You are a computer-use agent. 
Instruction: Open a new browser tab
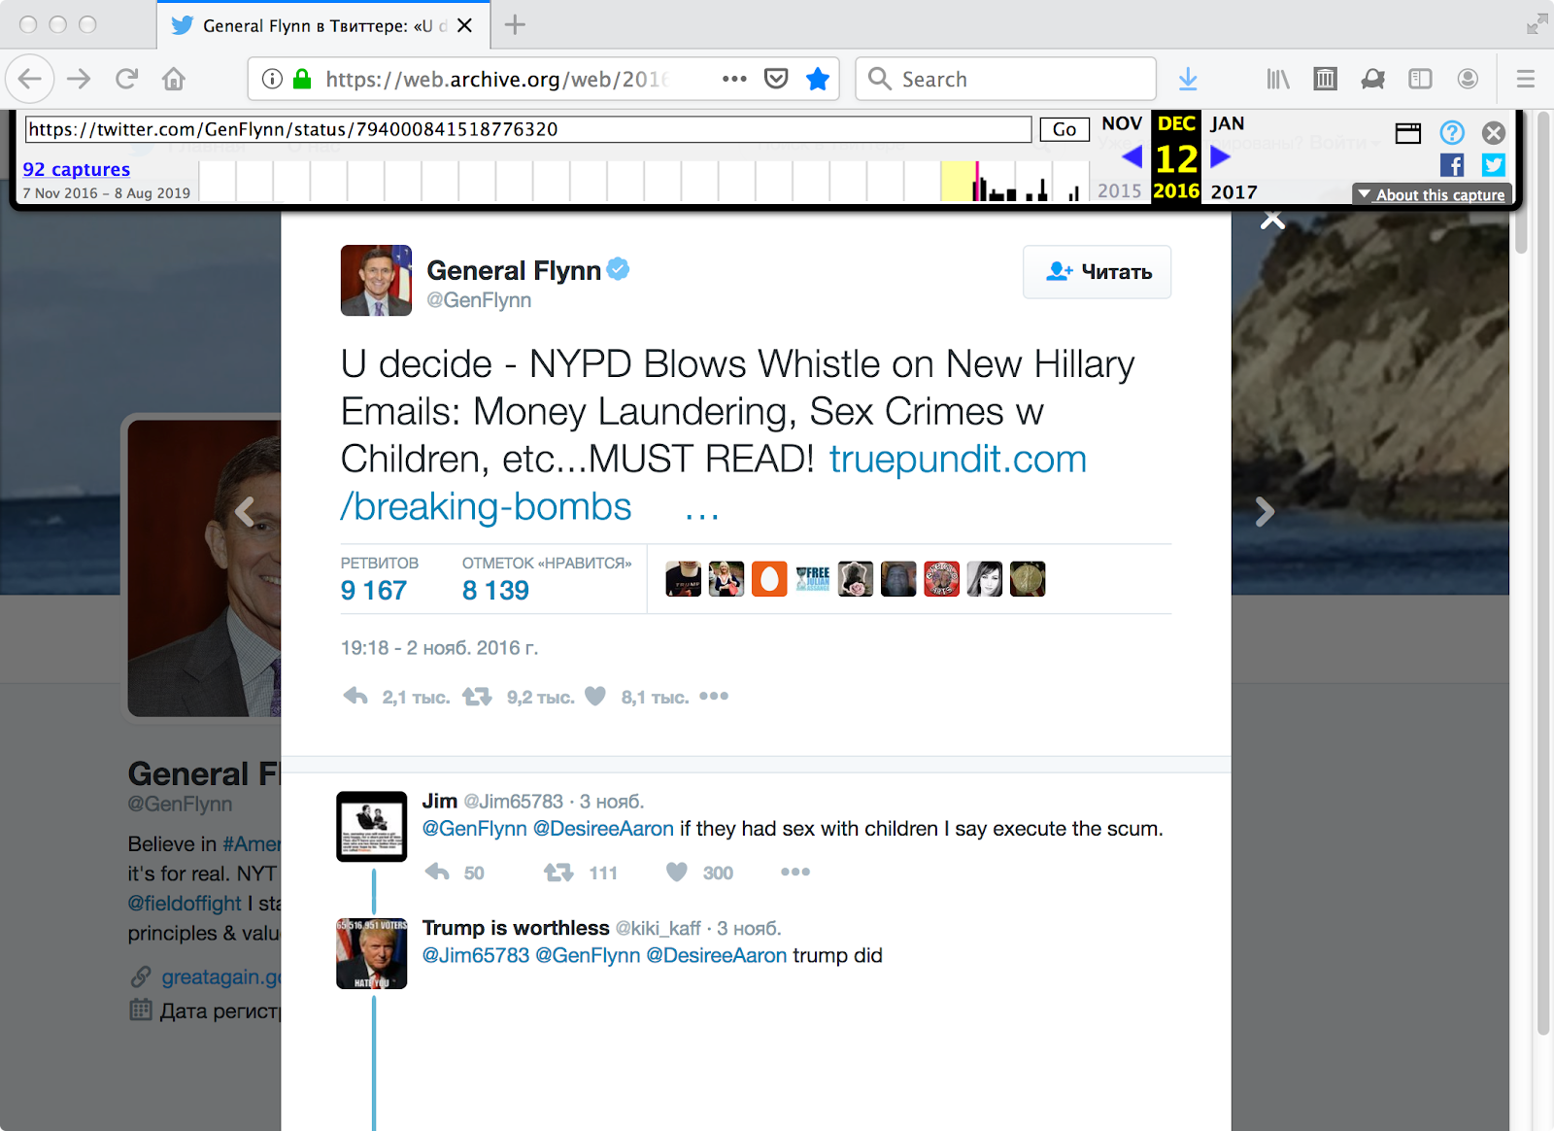(x=515, y=25)
